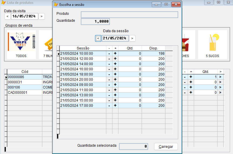
Task: Advance to next visit date
Action: coord(41,16)
